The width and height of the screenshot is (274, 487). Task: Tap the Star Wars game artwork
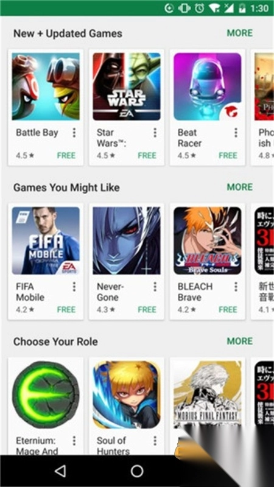pos(127,86)
